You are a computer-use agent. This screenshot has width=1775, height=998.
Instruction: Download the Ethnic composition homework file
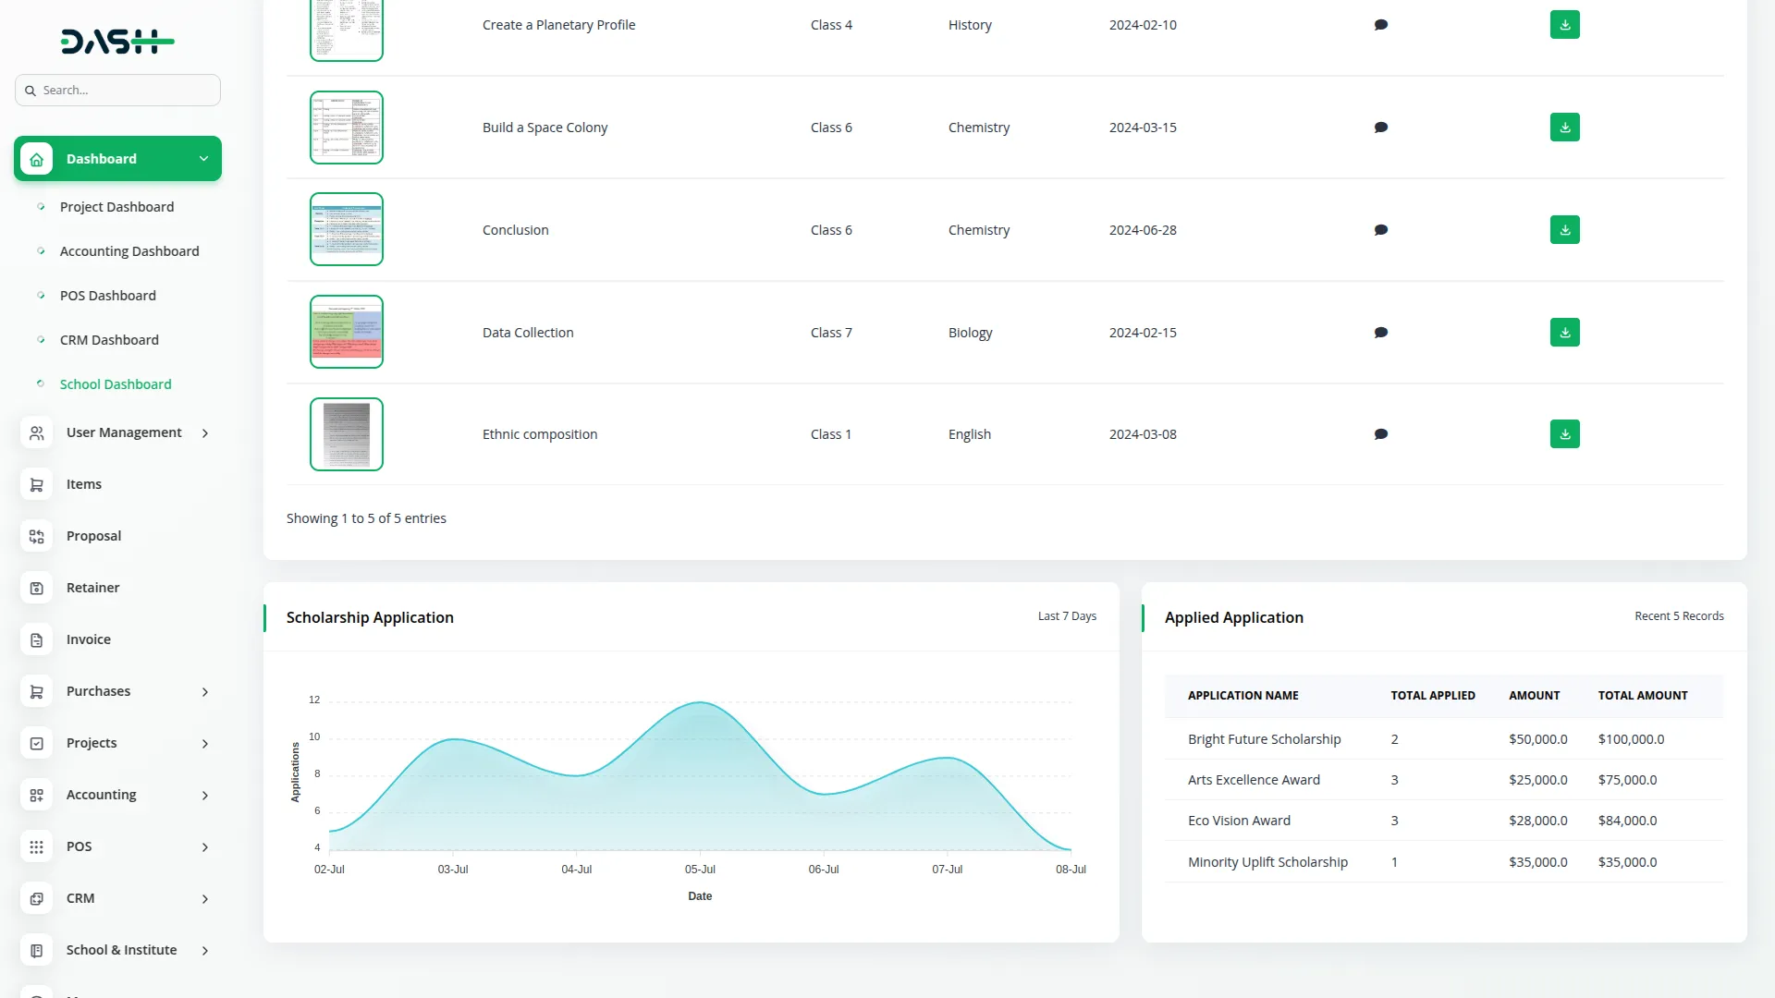coord(1564,434)
